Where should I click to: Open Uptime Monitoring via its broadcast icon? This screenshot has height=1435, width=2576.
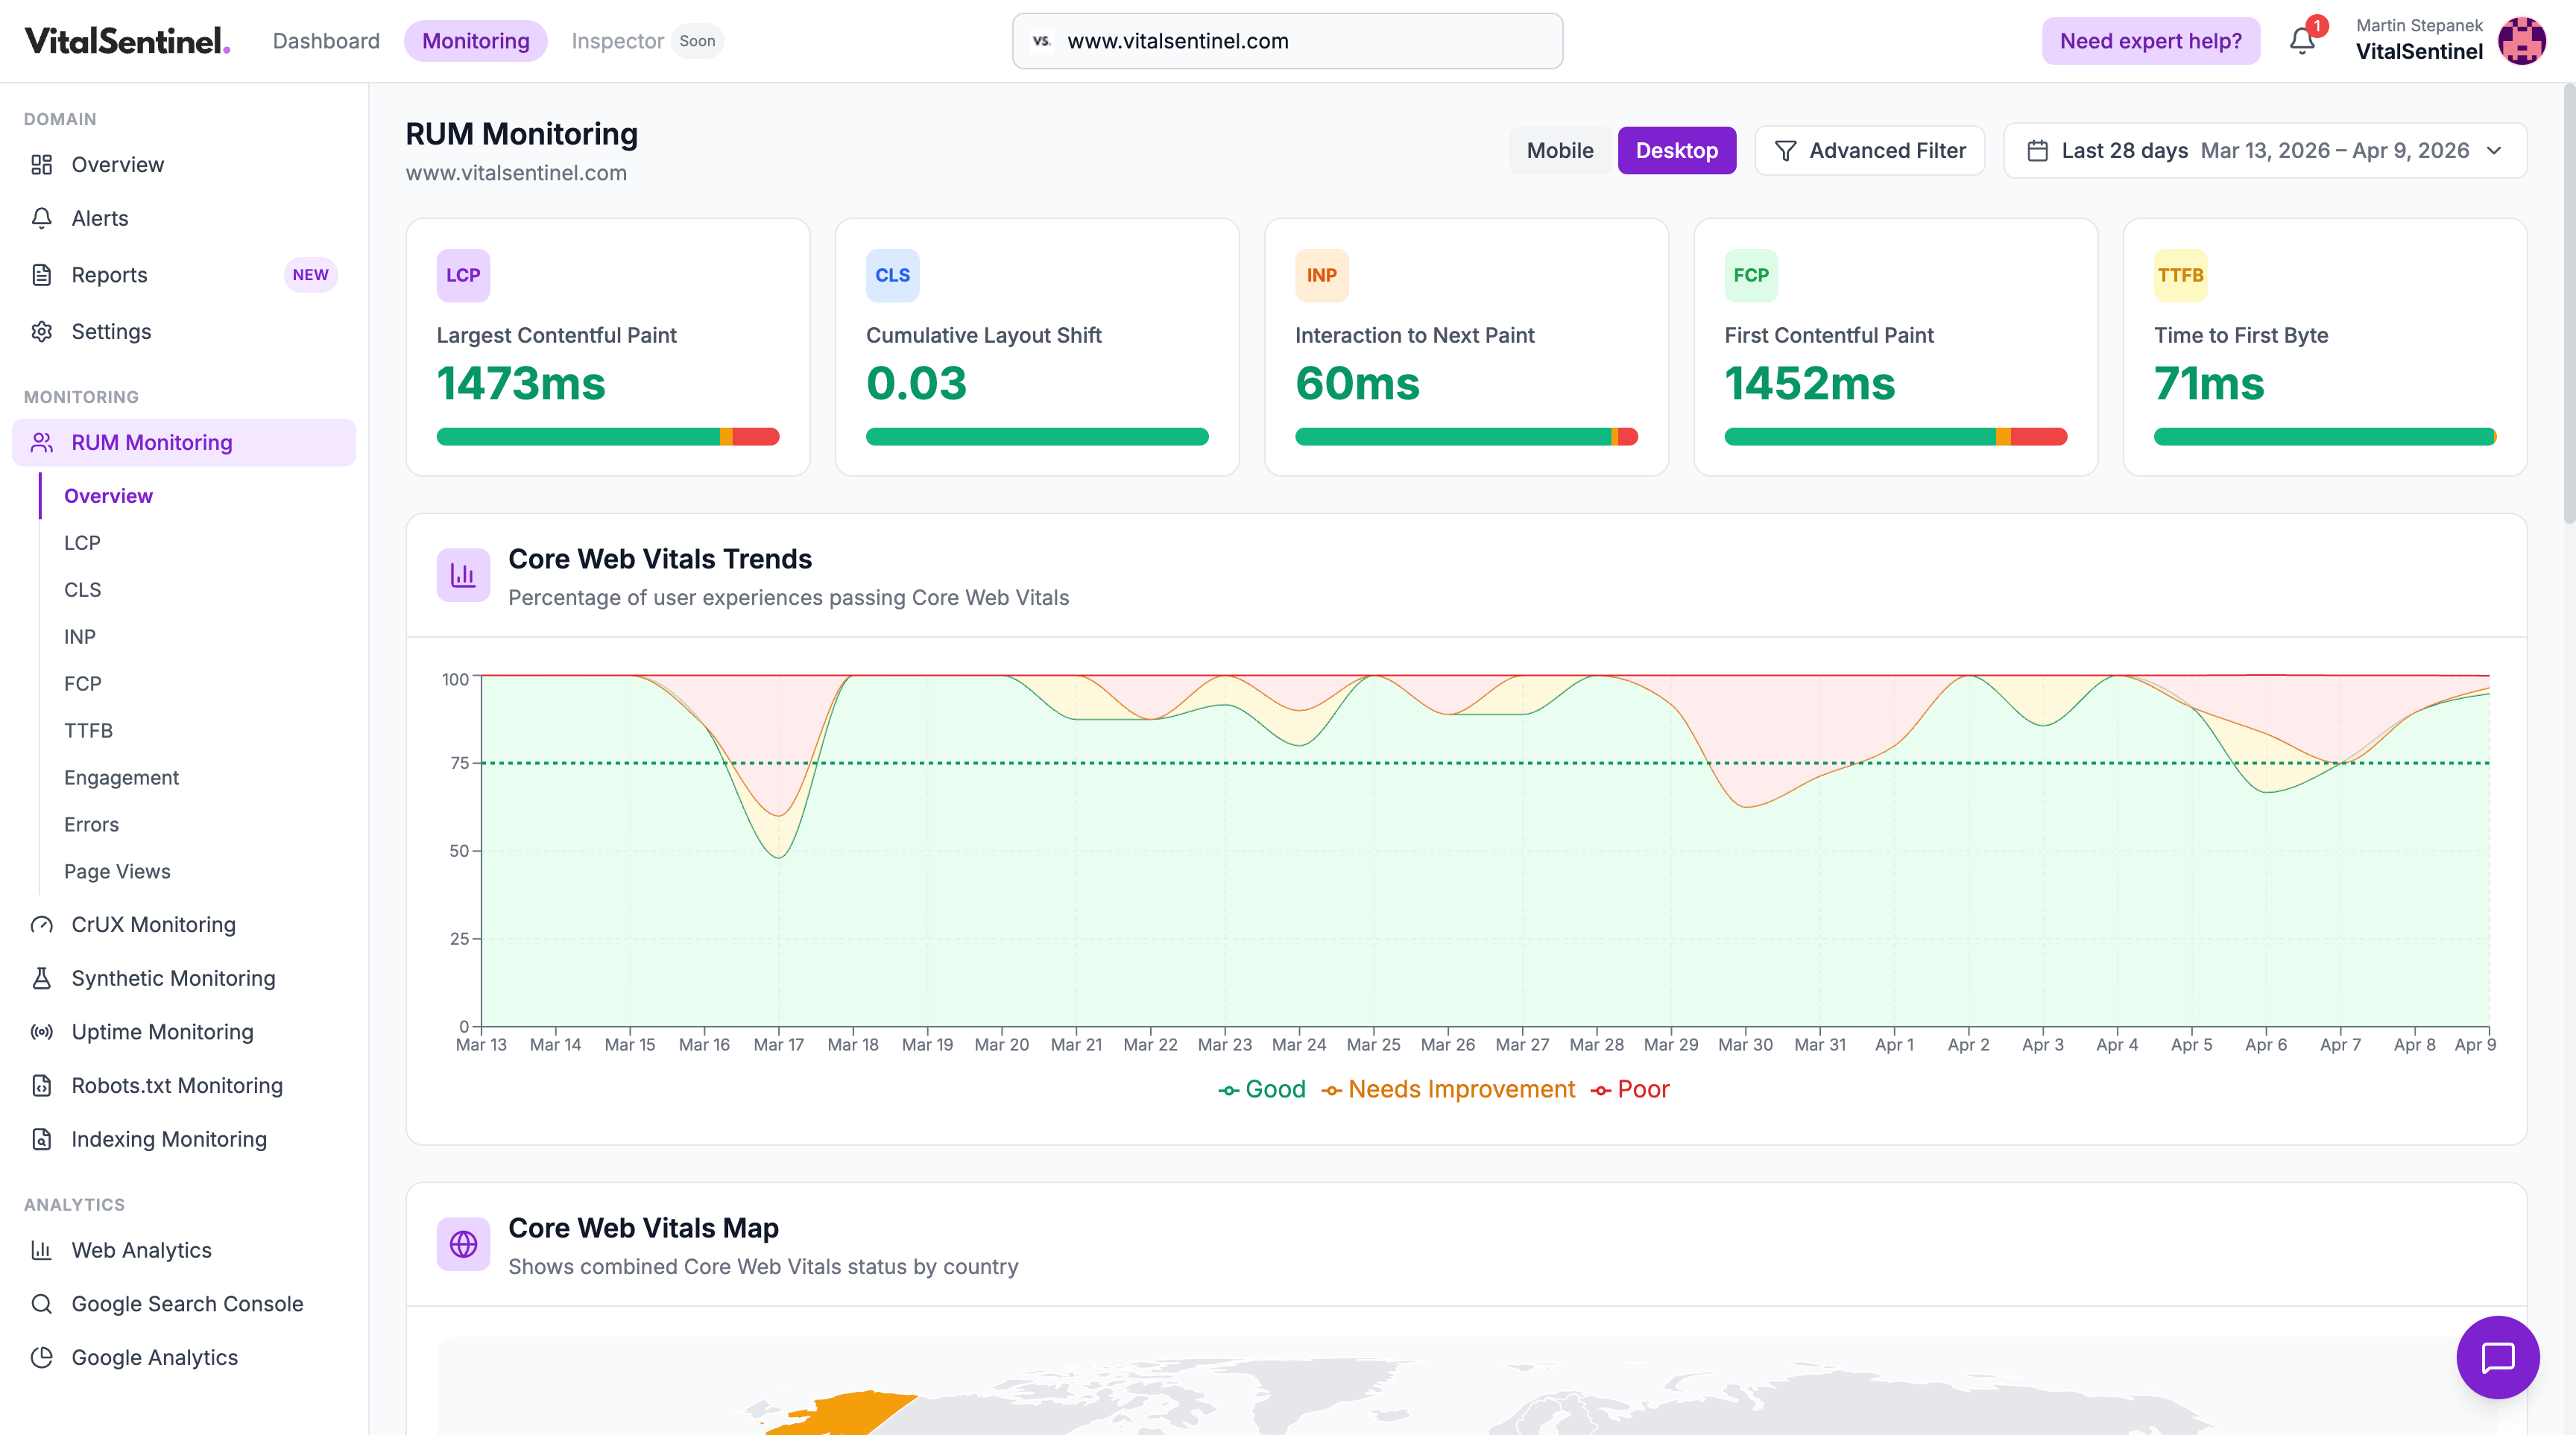pyautogui.click(x=41, y=1032)
